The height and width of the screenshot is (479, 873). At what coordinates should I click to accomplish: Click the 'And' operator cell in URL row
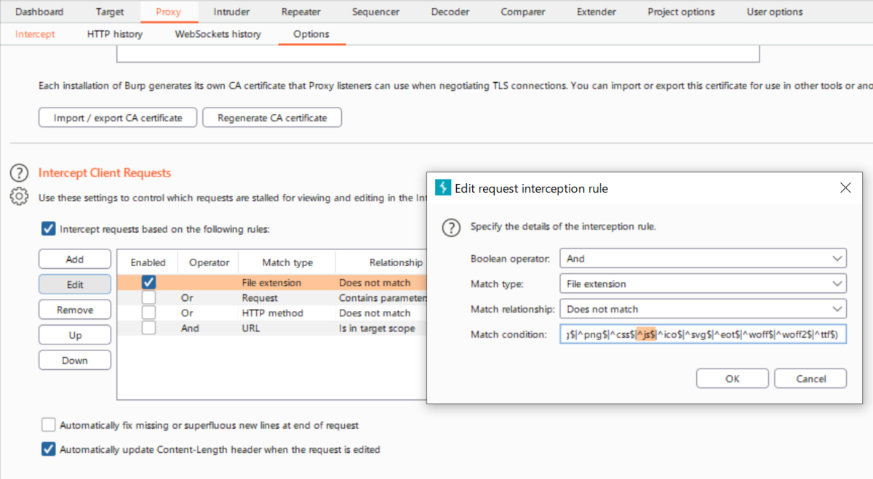189,329
